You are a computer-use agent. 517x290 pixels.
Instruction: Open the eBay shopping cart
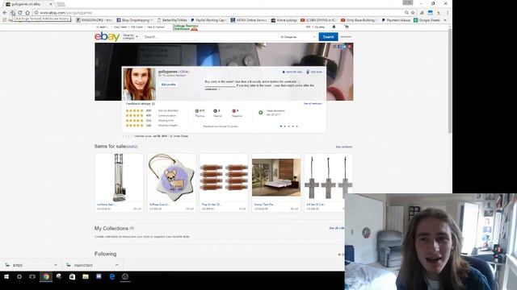click(x=347, y=27)
